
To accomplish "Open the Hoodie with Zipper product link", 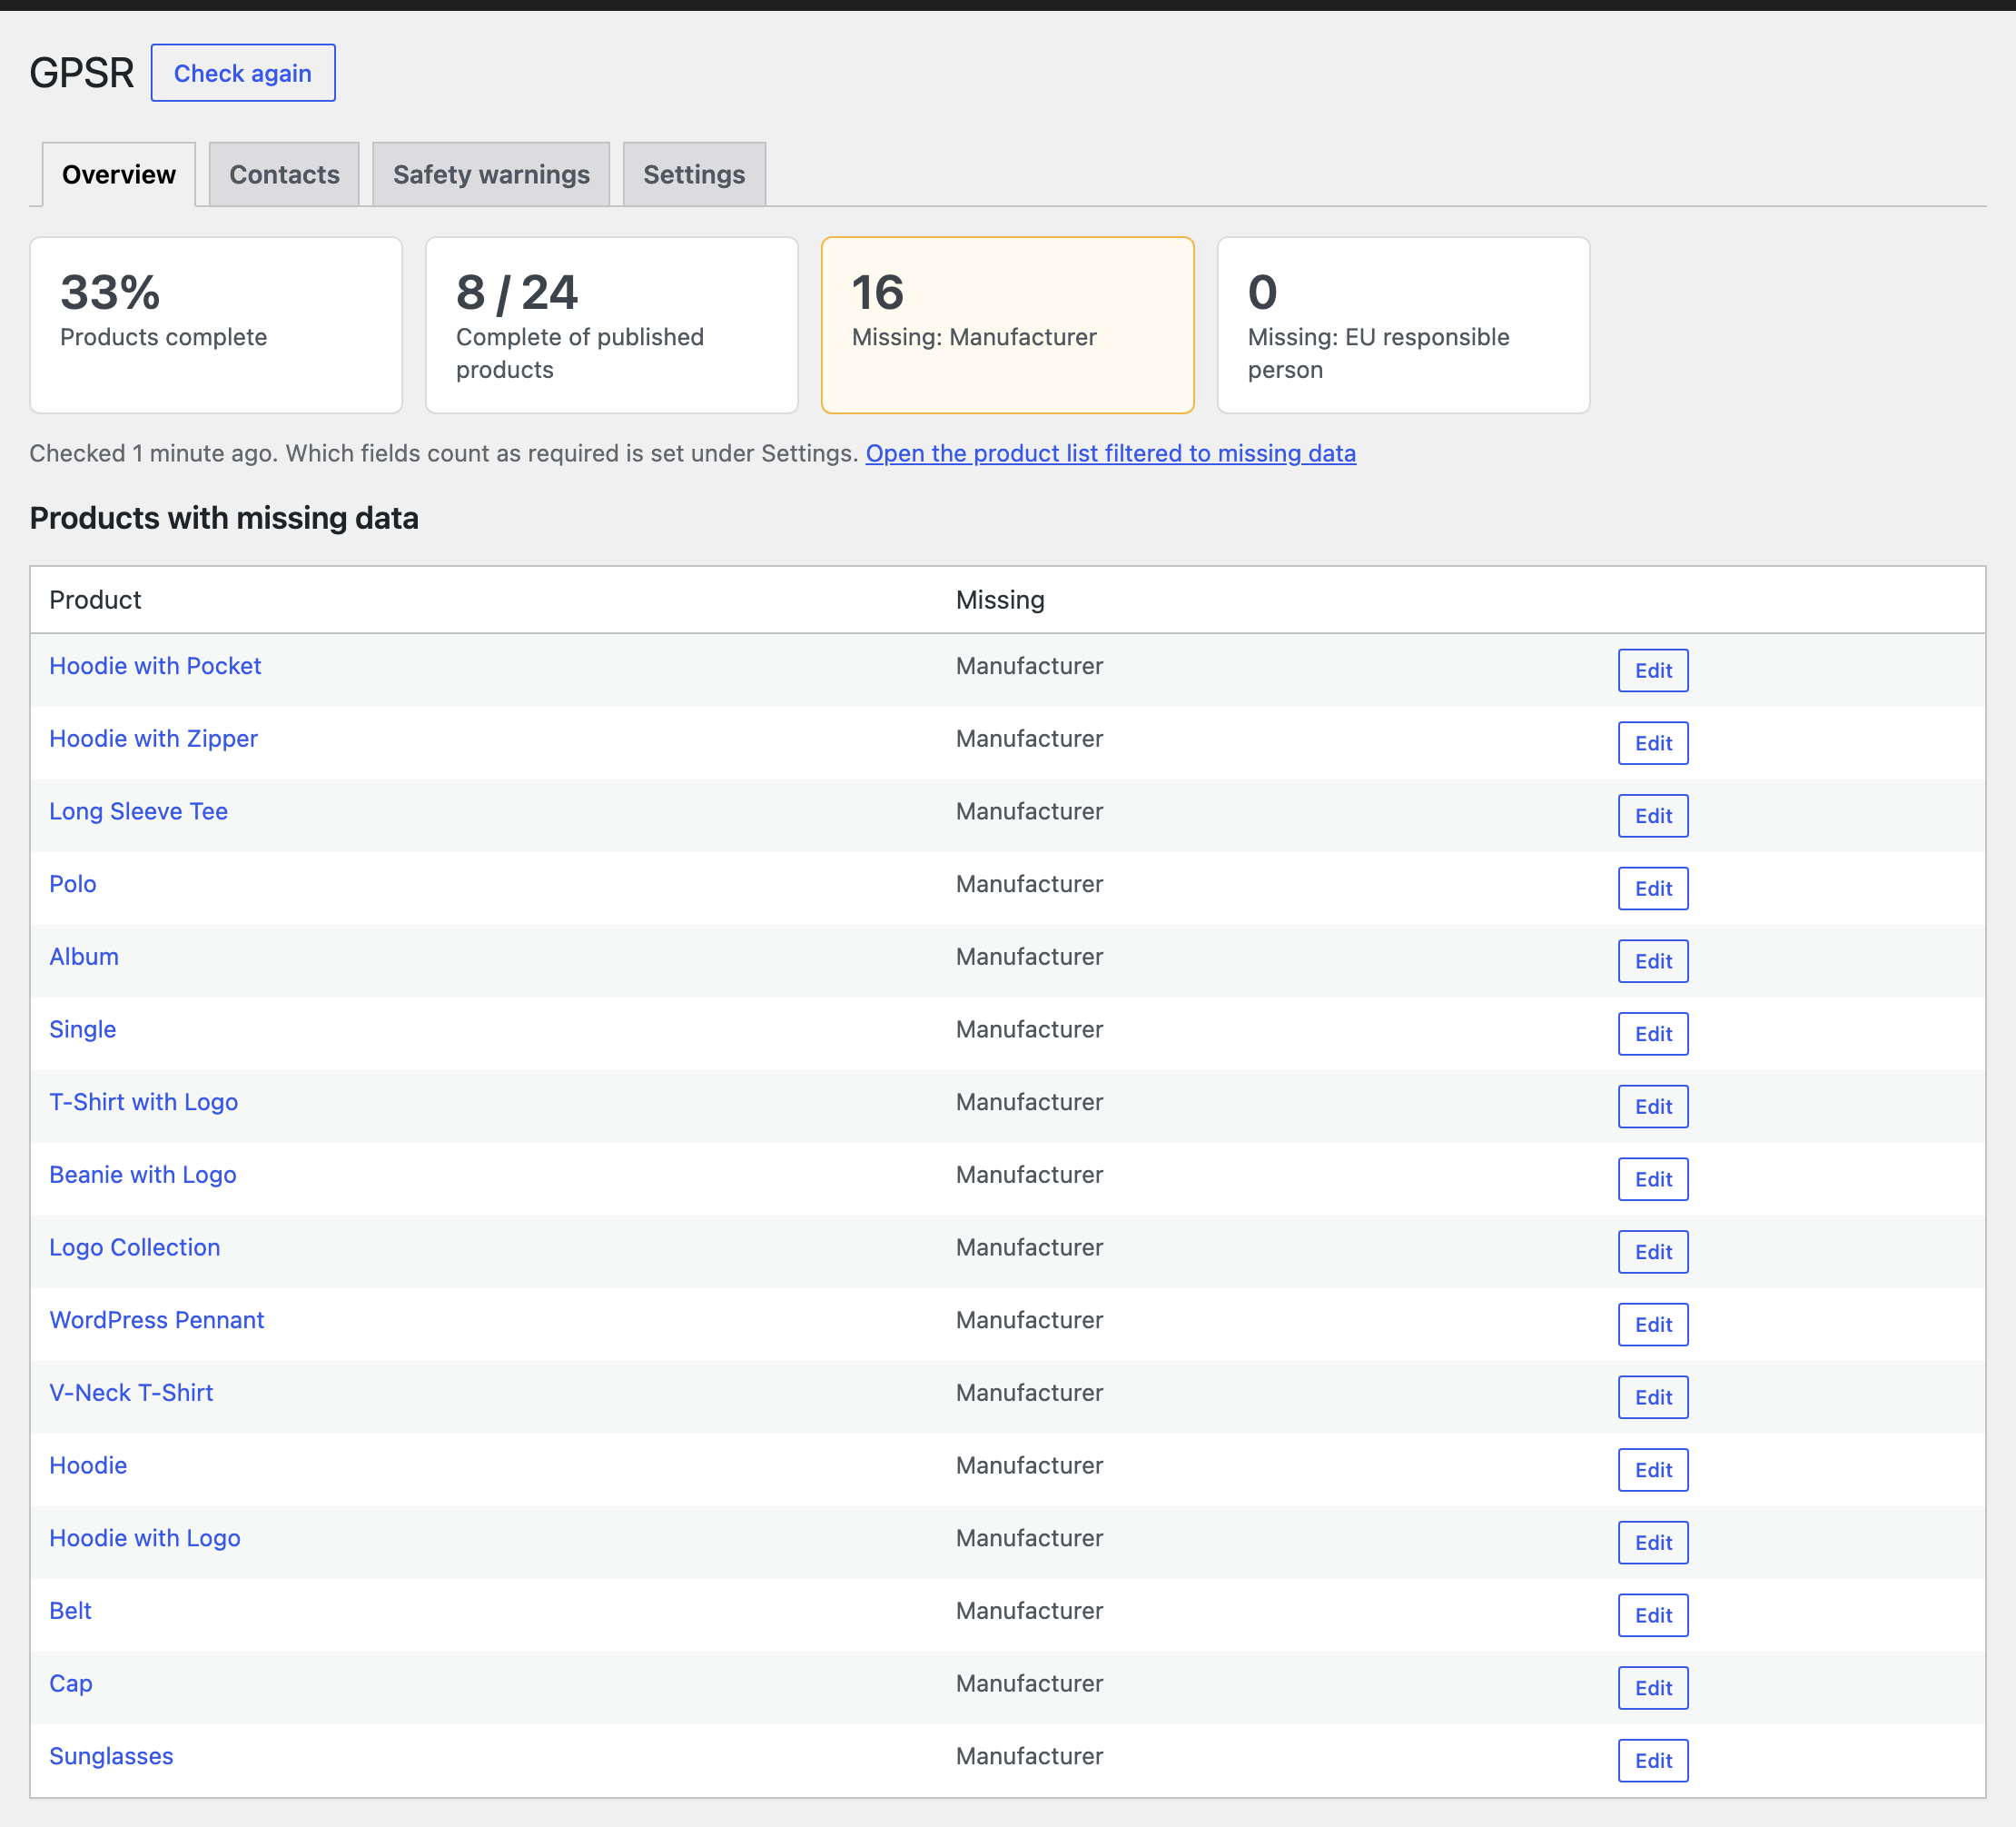I will click(x=153, y=739).
